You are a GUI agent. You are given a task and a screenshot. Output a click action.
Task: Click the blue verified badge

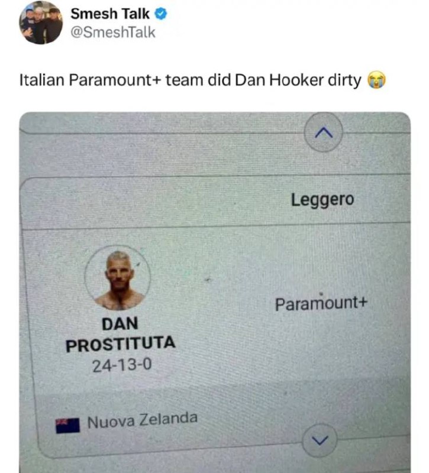[x=161, y=14]
